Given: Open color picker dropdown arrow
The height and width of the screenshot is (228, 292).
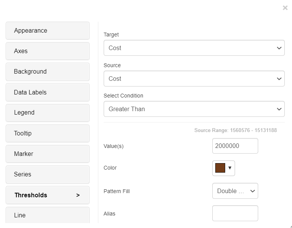Looking at the screenshot, I should tap(230, 168).
